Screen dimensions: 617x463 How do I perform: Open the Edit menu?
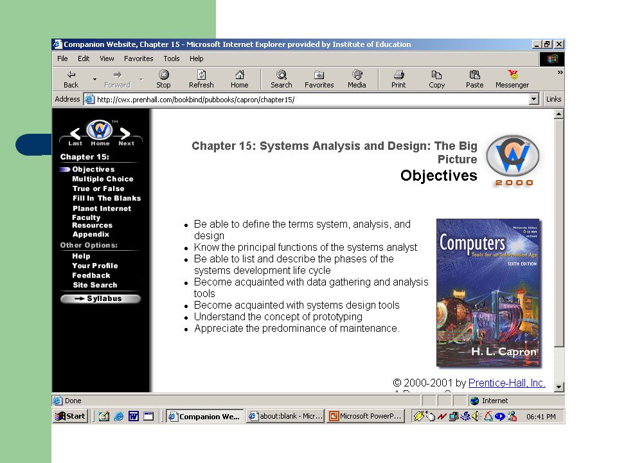pyautogui.click(x=84, y=59)
